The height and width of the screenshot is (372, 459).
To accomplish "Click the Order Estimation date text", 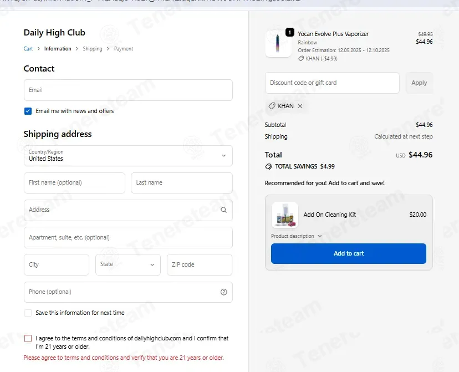I will click(x=344, y=50).
